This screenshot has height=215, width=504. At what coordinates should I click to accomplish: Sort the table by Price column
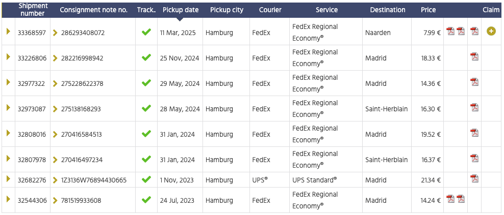click(428, 10)
